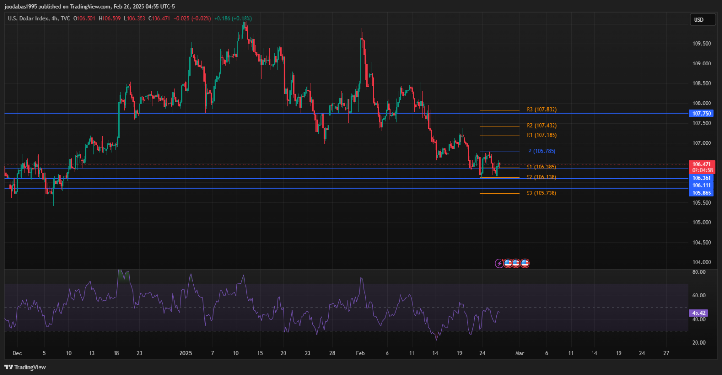Image resolution: width=722 pixels, height=375 pixels.
Task: Select the R2 (107.432) pivot label
Action: coord(541,125)
